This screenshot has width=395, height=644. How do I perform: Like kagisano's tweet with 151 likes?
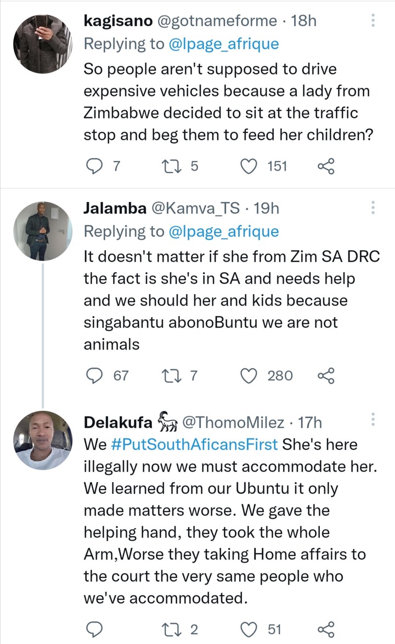coord(249,166)
